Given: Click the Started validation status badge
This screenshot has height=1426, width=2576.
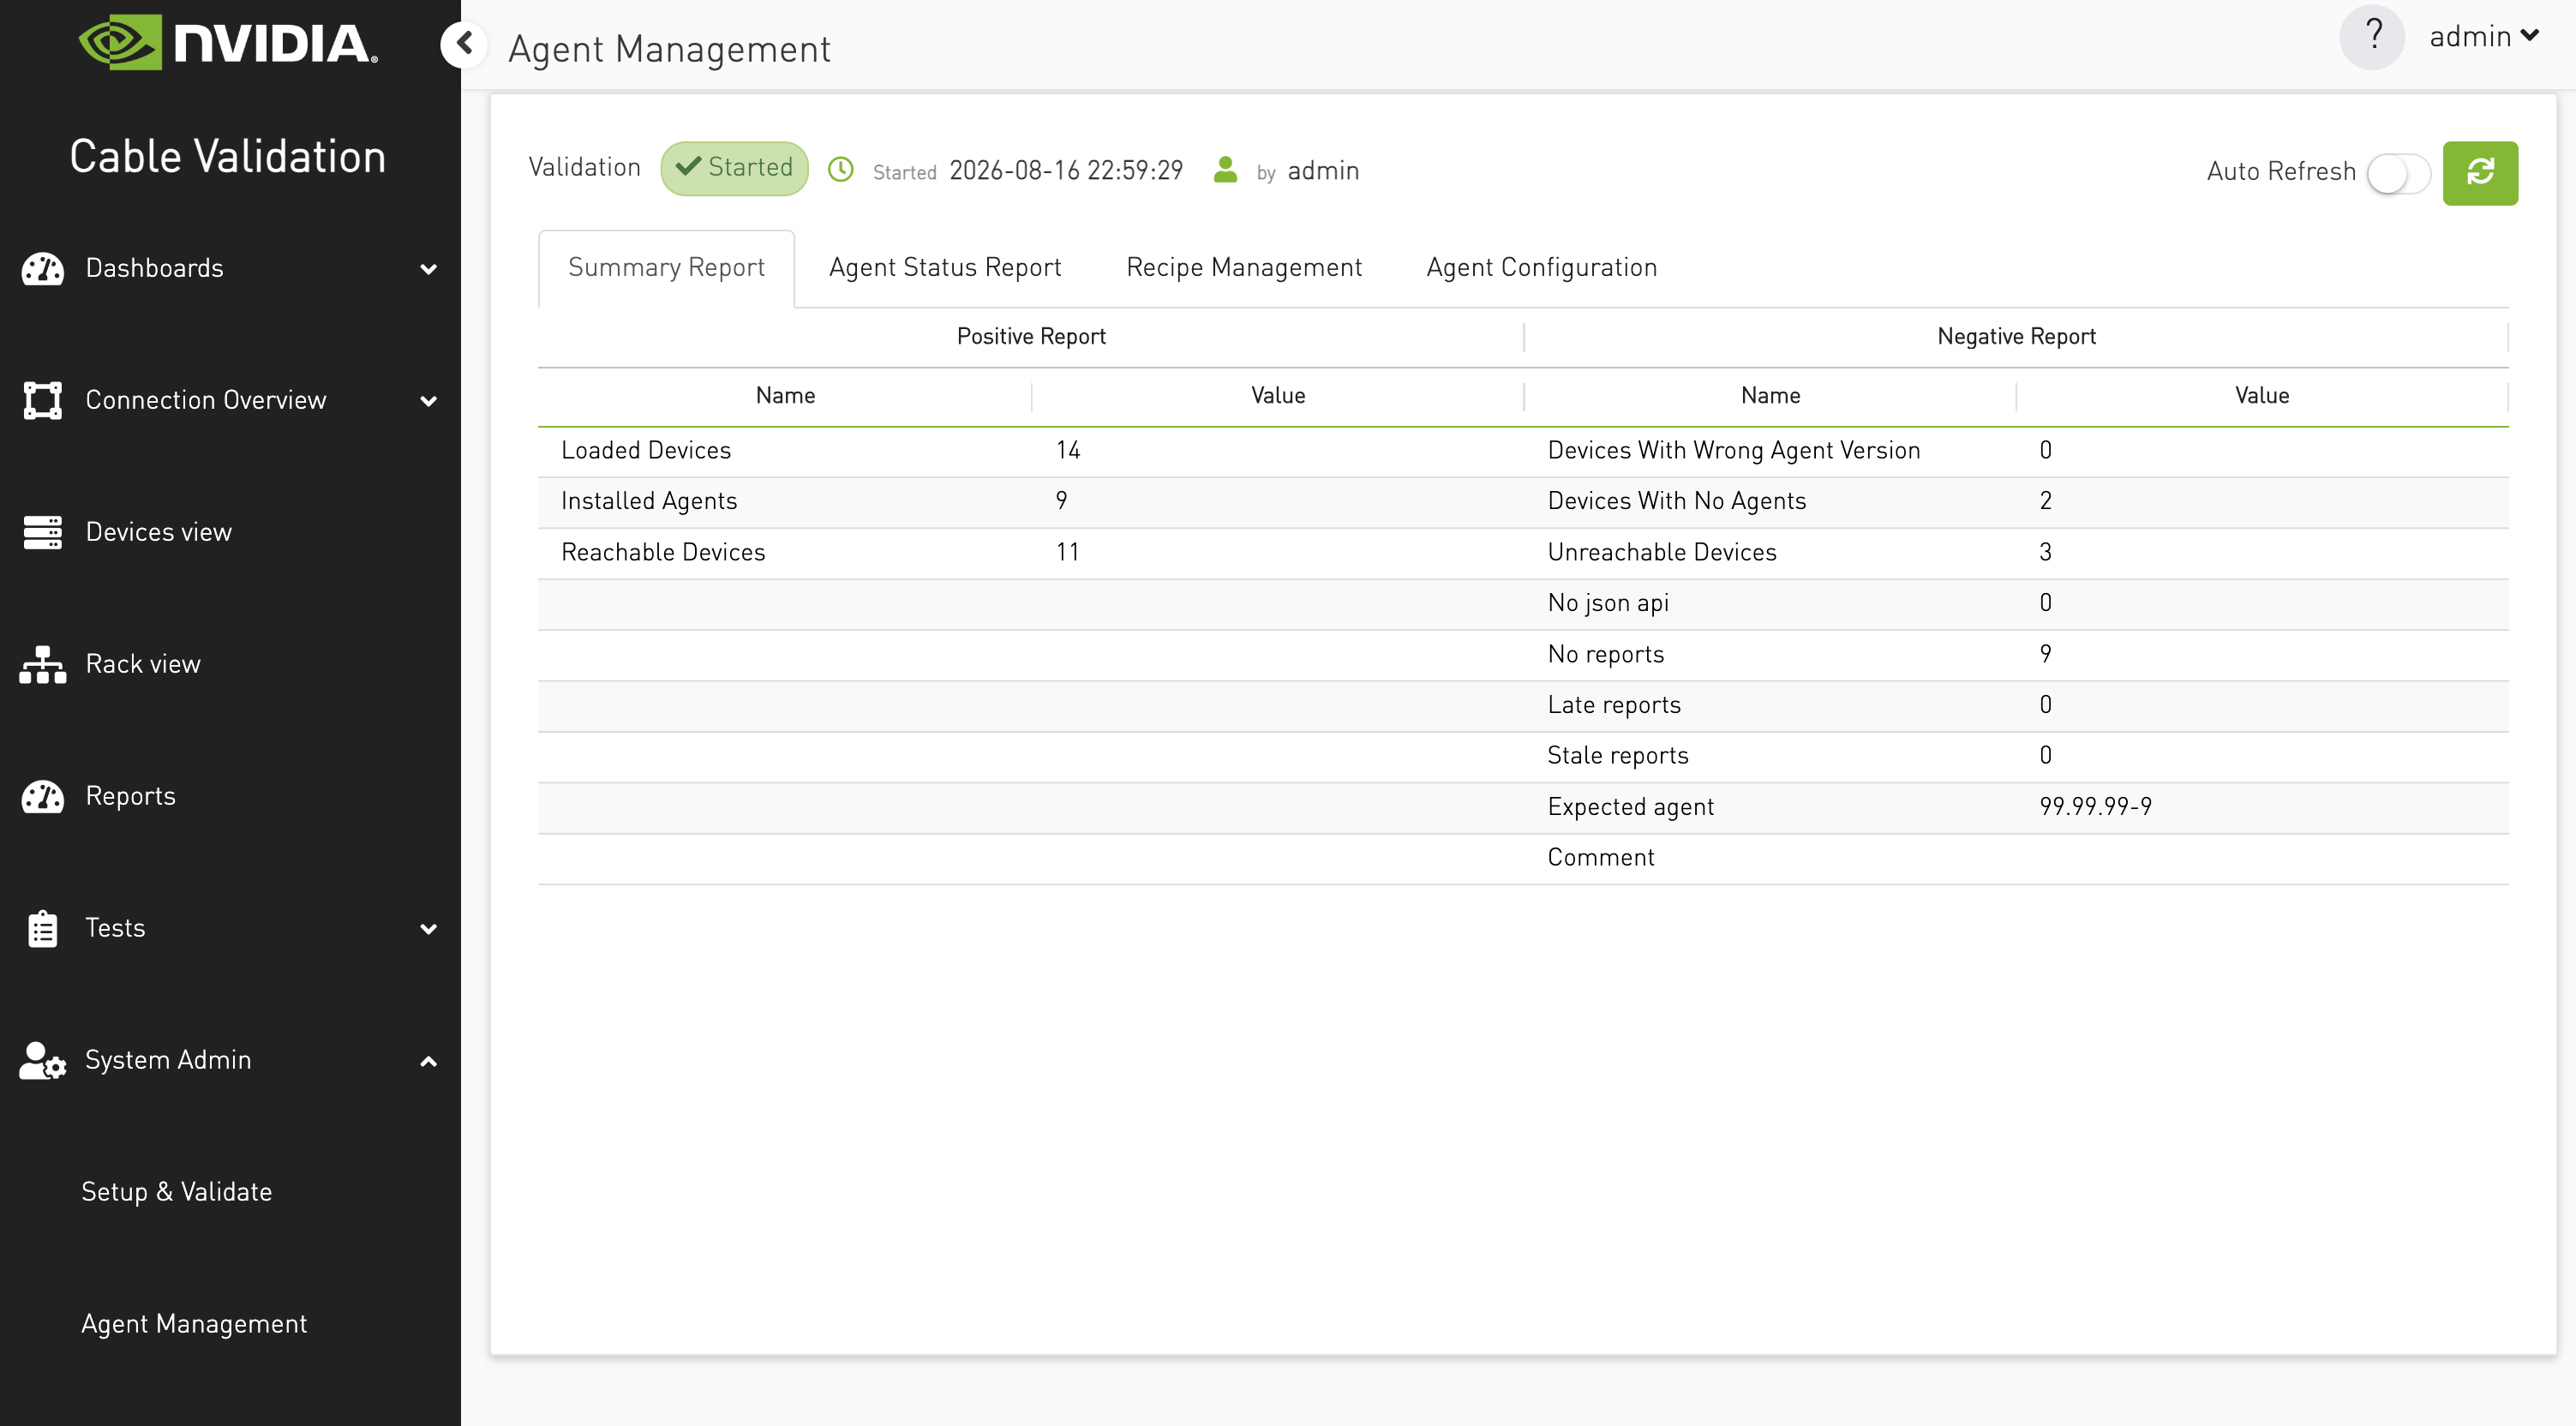Looking at the screenshot, I should click(735, 168).
